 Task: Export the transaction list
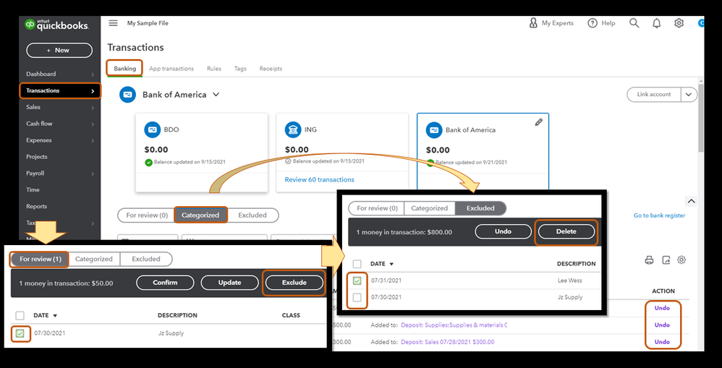coord(666,260)
